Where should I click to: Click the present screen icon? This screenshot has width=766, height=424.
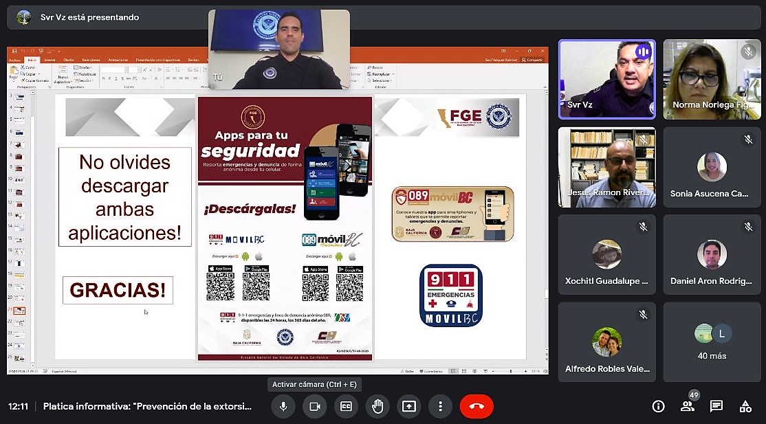(x=409, y=406)
